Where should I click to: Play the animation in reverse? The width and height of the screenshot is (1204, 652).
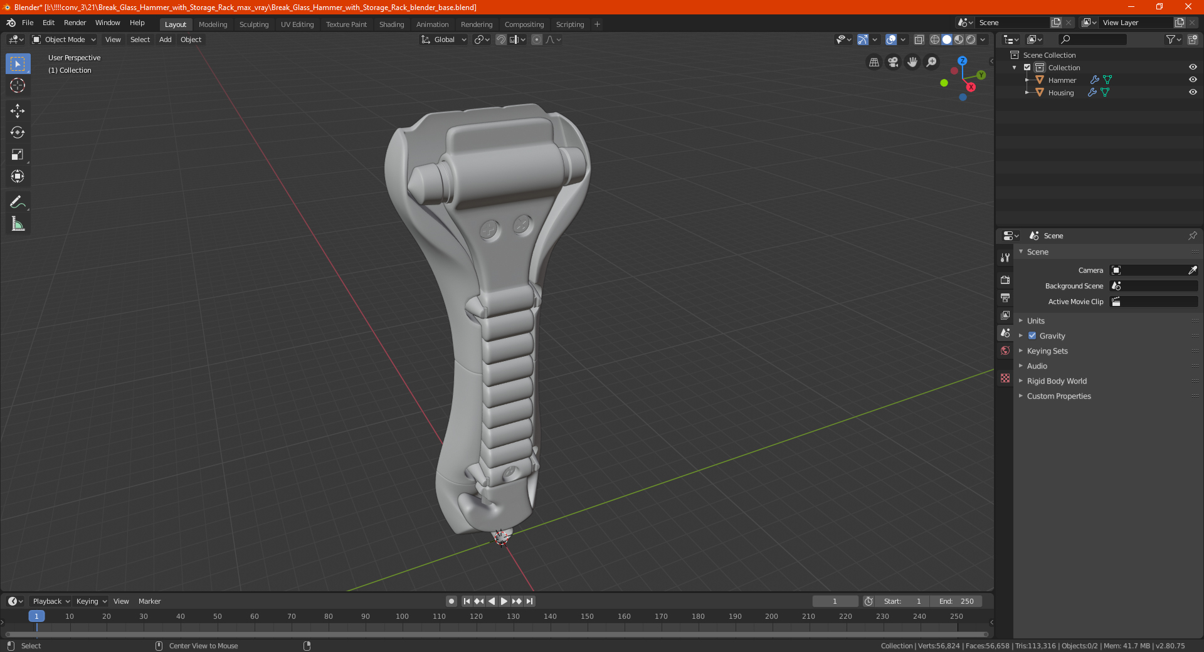coord(492,601)
